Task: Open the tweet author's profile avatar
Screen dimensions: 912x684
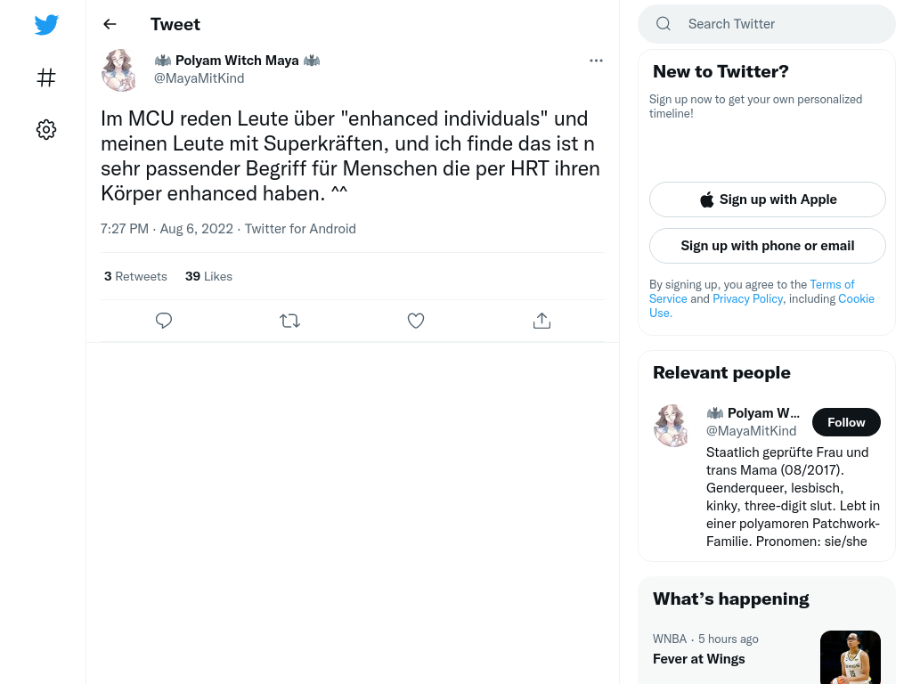Action: pos(118,69)
